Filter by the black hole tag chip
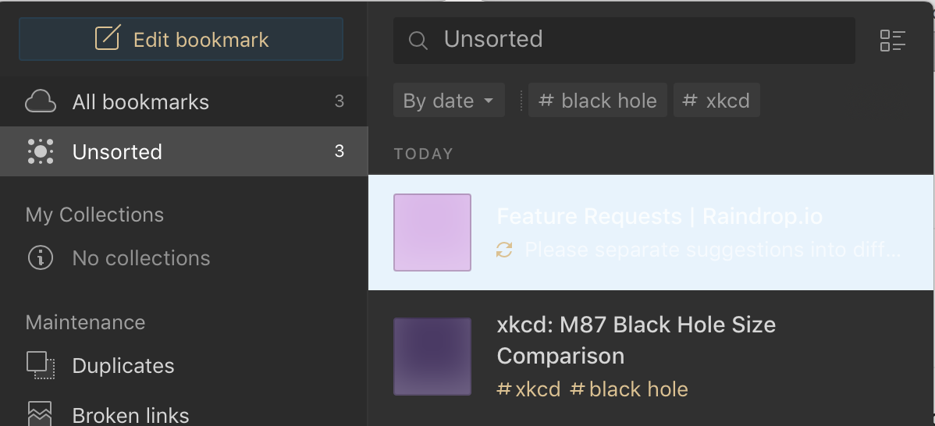Screen dimensions: 935x426 tap(598, 100)
